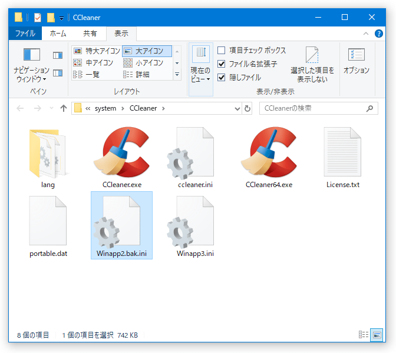
Task: Click the Forward navigation arrow
Action: (x=38, y=108)
